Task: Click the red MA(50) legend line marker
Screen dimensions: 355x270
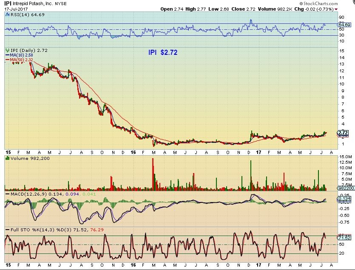Action: (x=6, y=60)
